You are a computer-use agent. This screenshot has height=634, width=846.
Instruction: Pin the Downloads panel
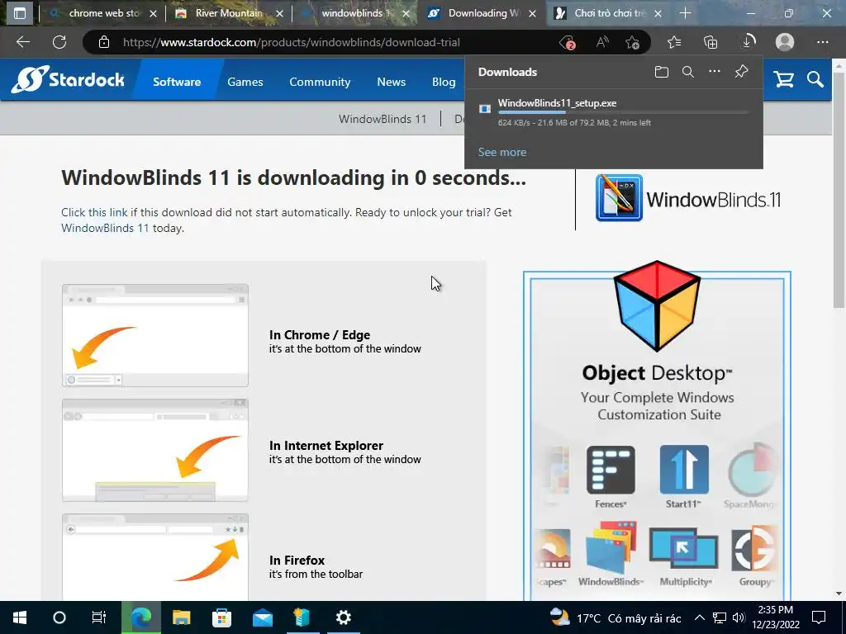(x=741, y=71)
